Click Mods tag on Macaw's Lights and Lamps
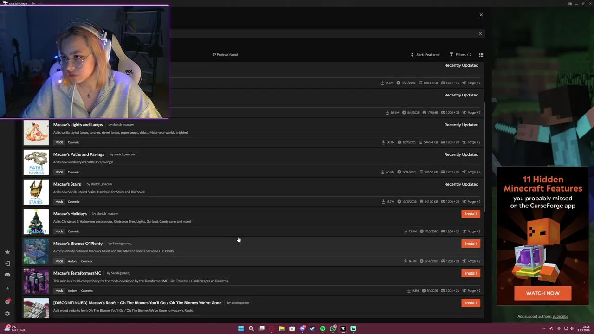 59,142
